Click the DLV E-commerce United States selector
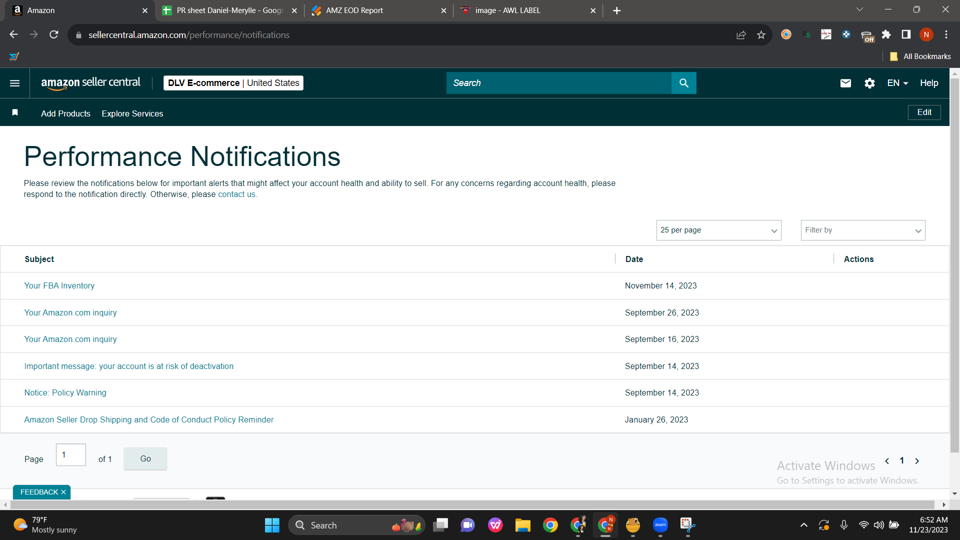The width and height of the screenshot is (960, 540). 233,83
